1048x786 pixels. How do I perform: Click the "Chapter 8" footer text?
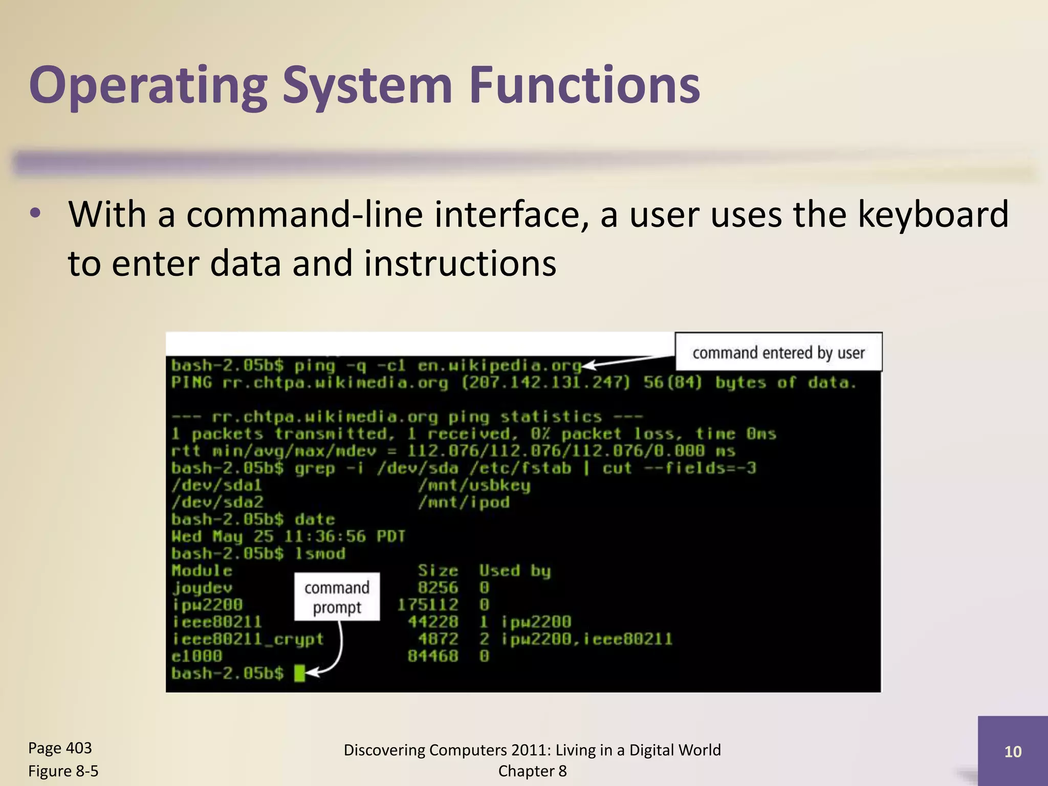(532, 771)
